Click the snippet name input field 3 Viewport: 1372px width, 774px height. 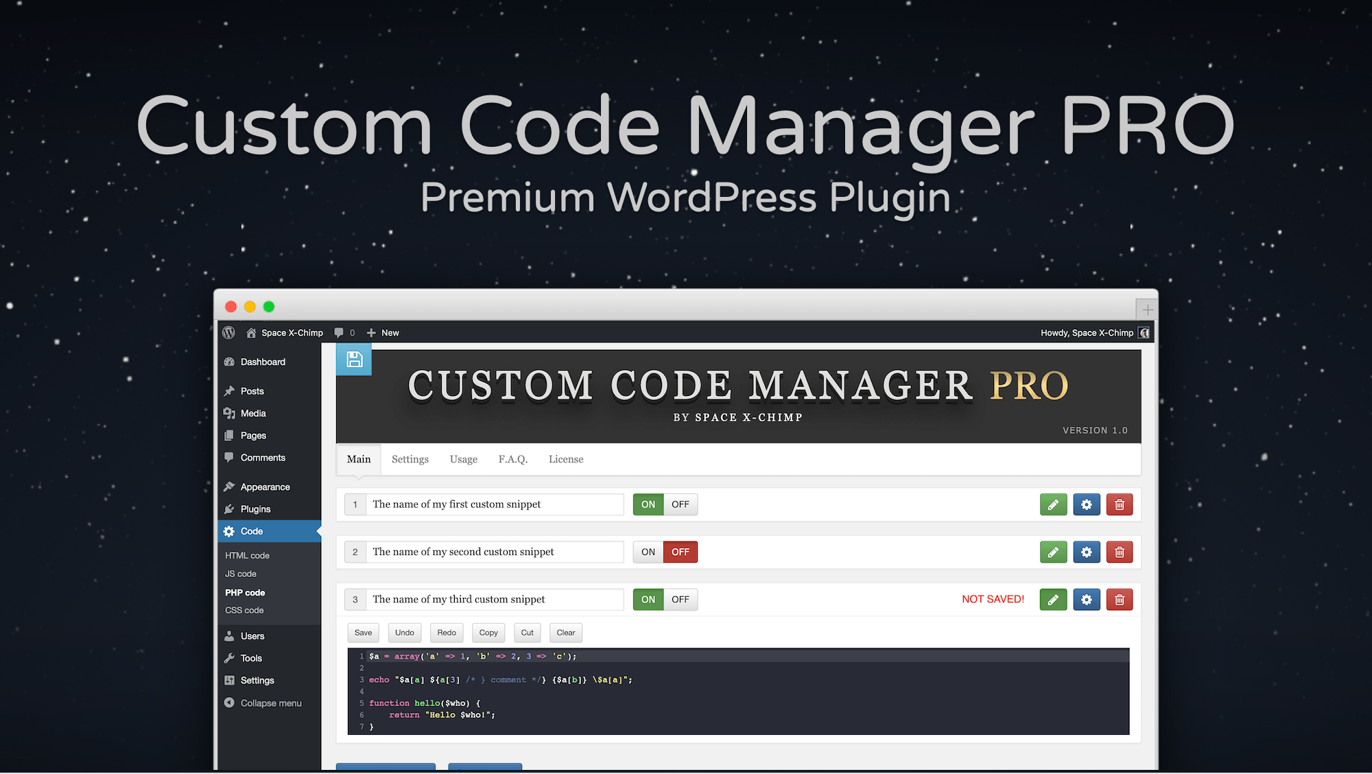pos(495,598)
